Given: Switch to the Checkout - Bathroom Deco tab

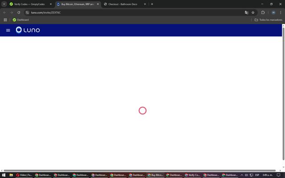Looking at the screenshot, I should [x=123, y=4].
